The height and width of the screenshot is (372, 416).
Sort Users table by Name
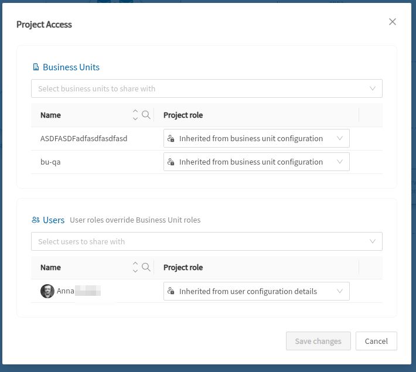pos(135,267)
